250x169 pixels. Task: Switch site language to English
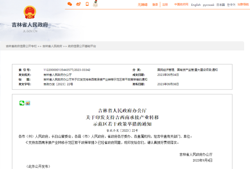click(x=196, y=5)
